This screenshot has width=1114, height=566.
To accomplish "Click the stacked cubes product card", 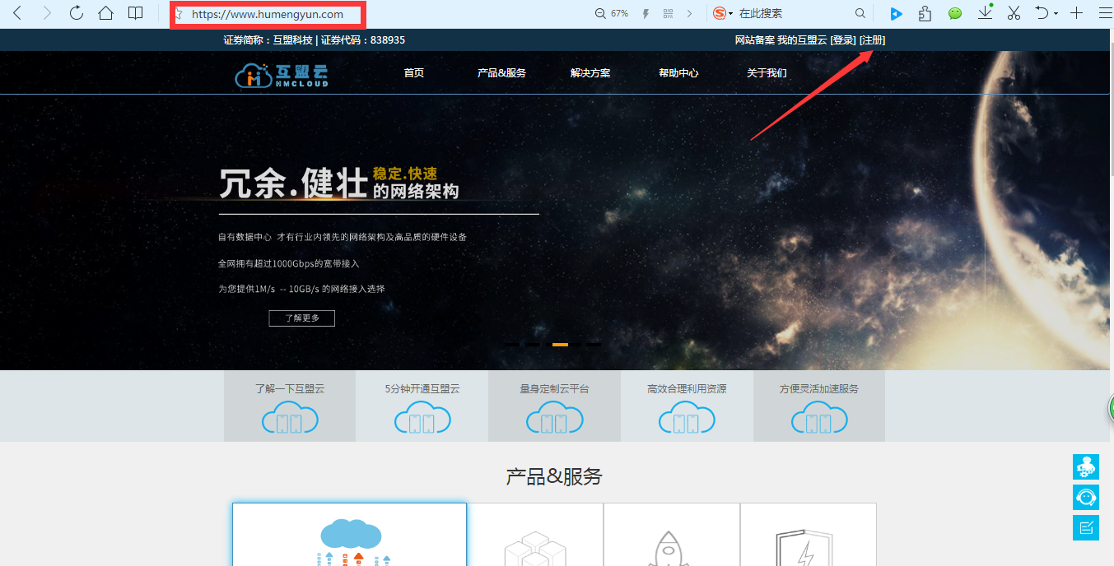I will [x=535, y=535].
